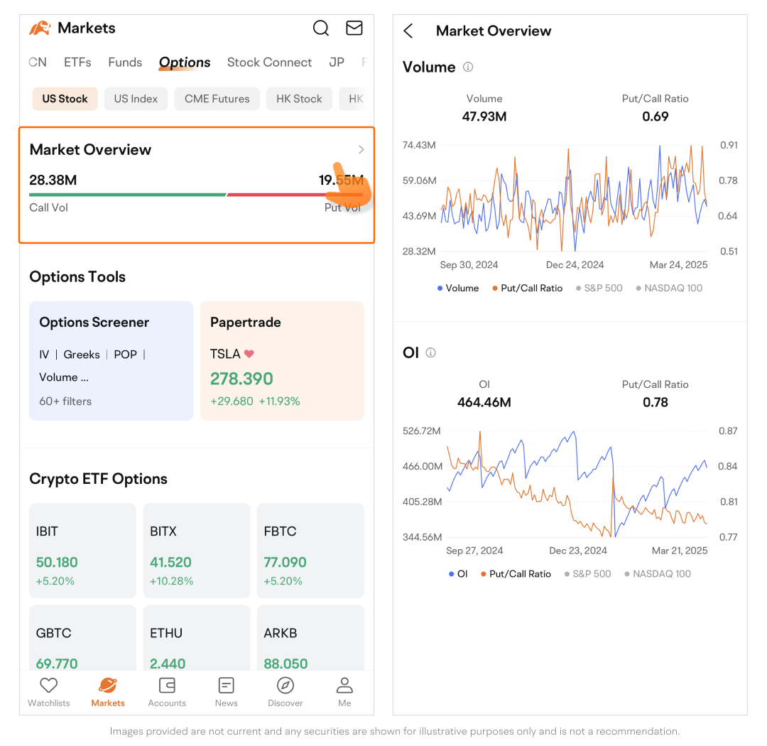This screenshot has width=767, height=746.
Task: Switch to the Stock Connect tab
Action: 269,63
